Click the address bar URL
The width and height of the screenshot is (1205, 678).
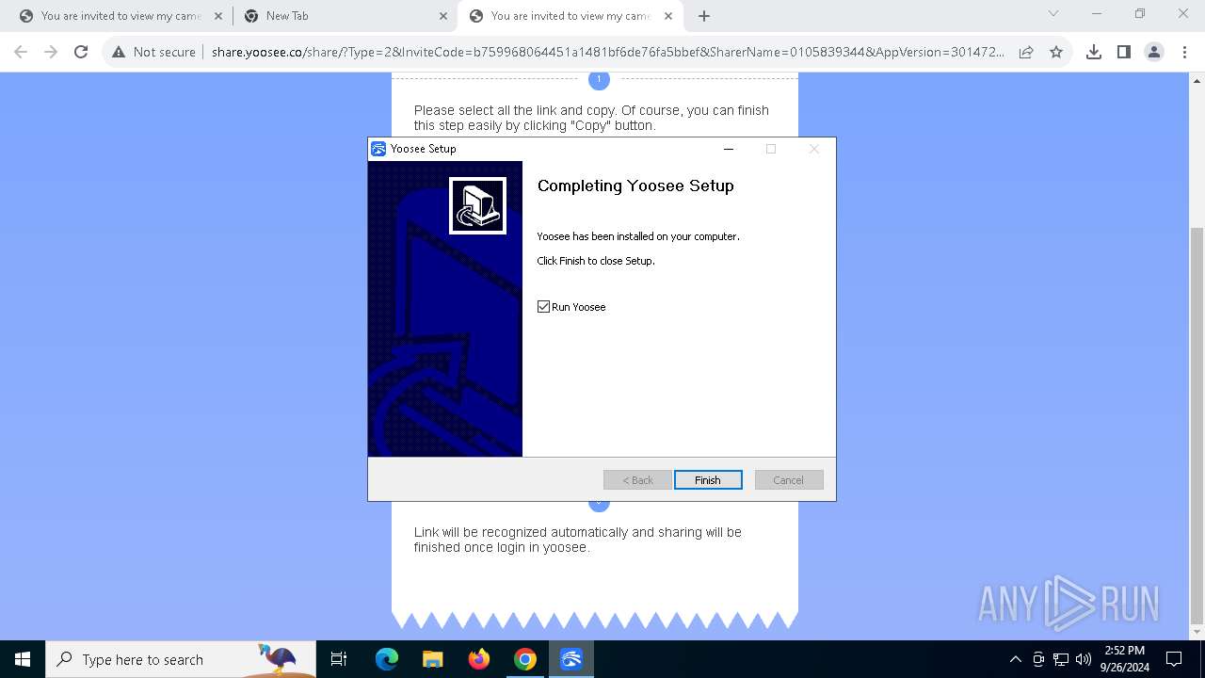point(607,52)
